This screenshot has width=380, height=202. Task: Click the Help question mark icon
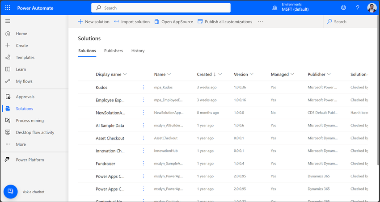pos(358,8)
